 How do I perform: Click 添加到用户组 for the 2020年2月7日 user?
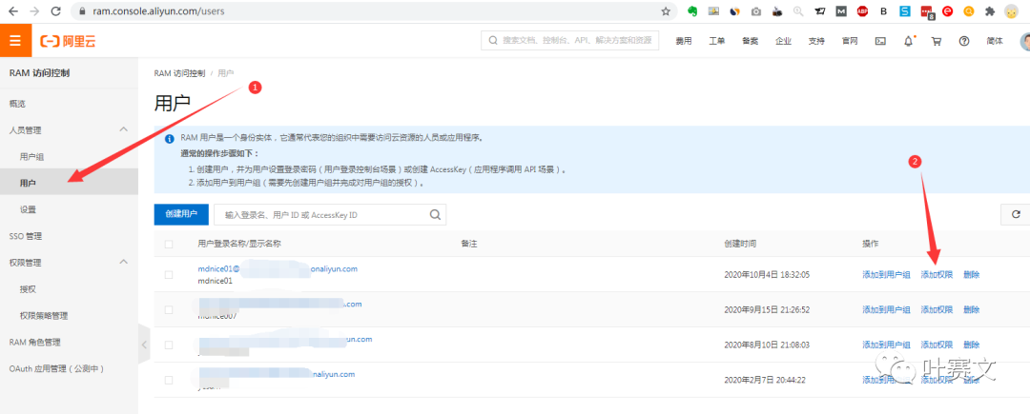pyautogui.click(x=886, y=380)
